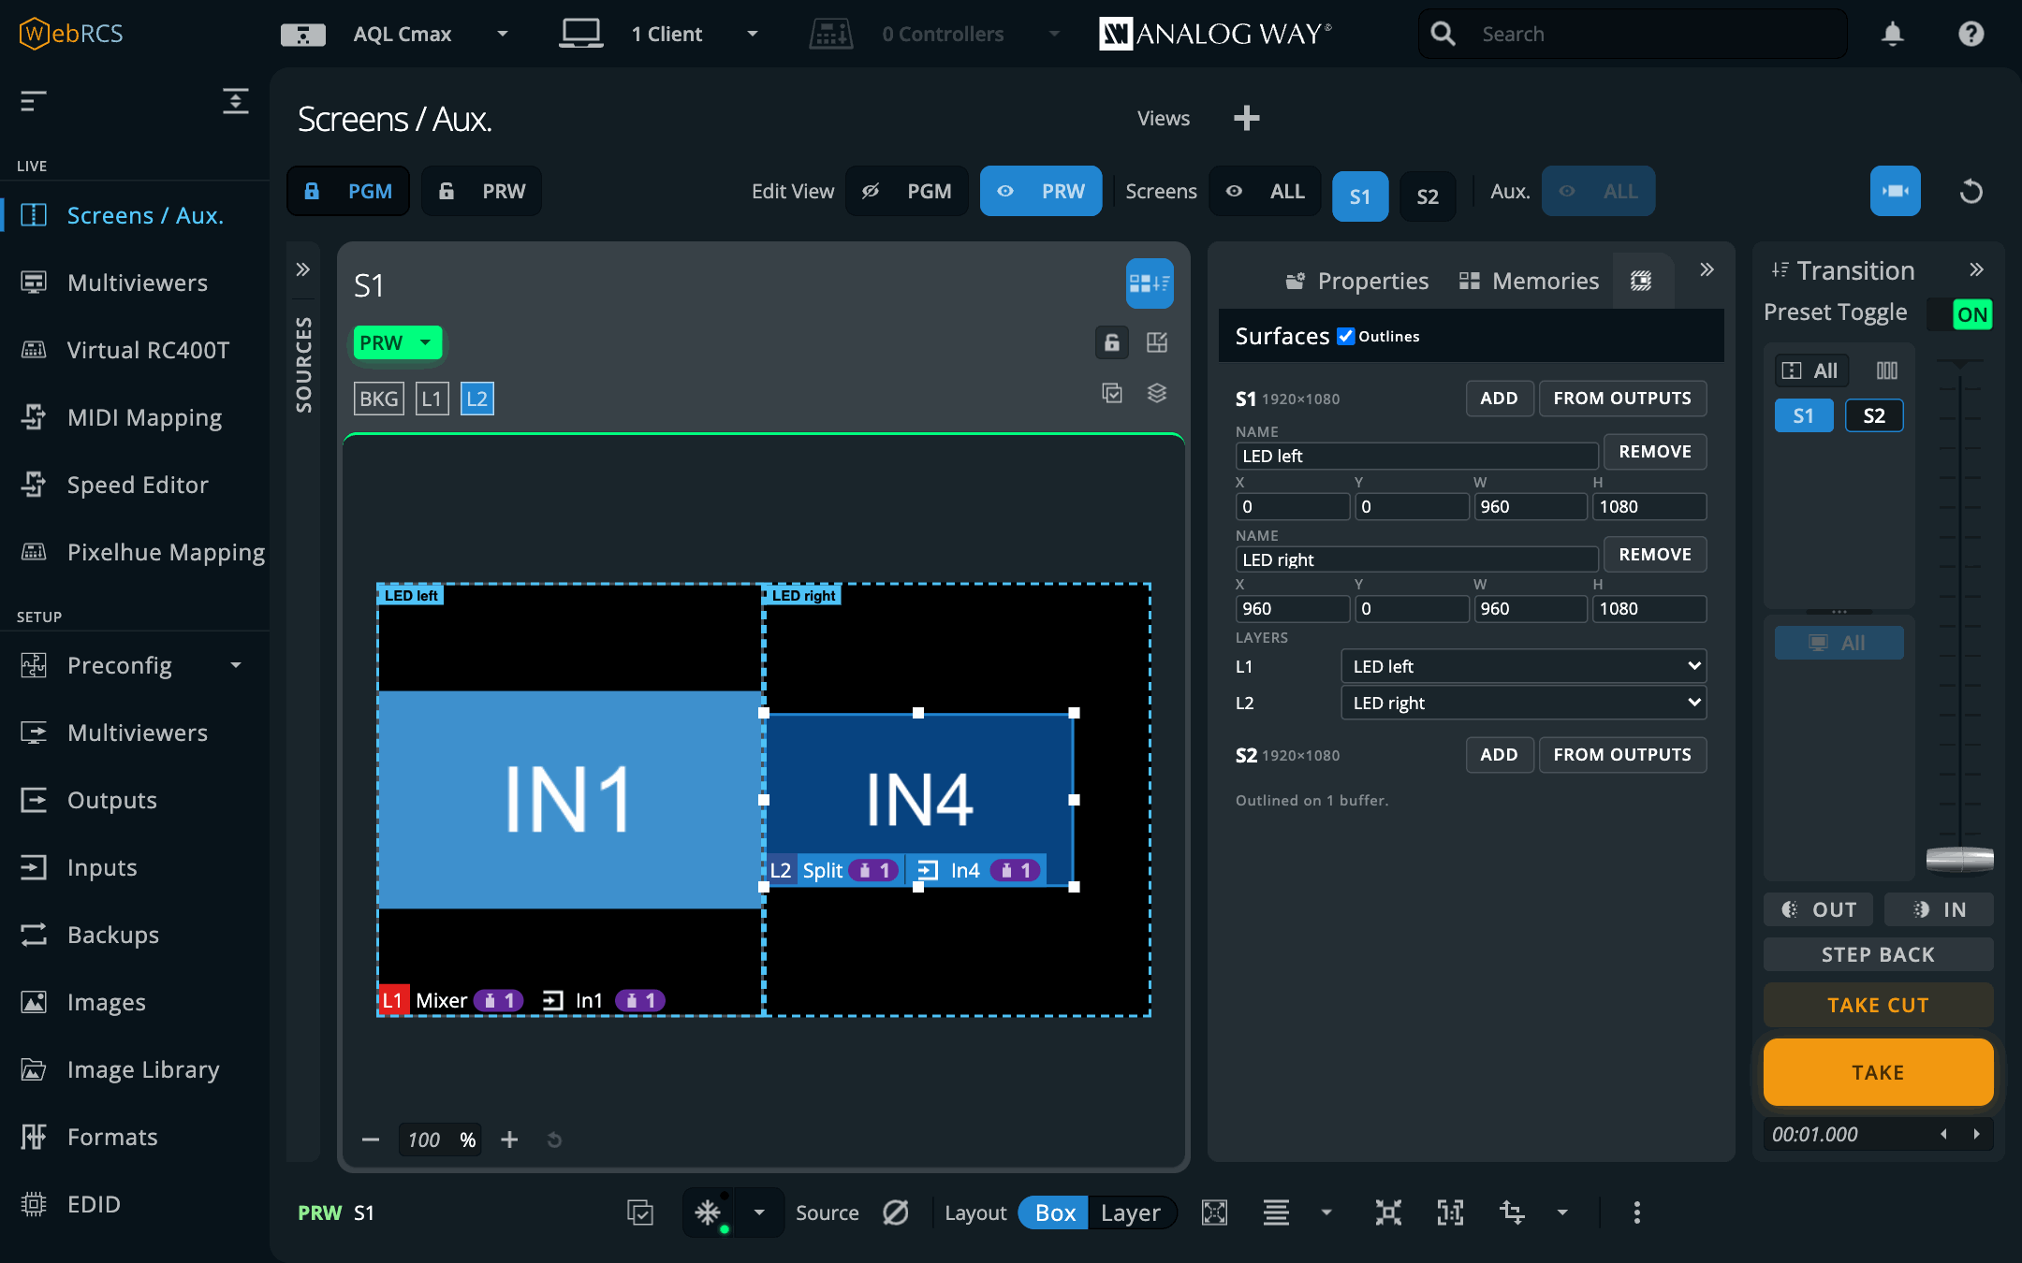
Task: Remove the LED left surface
Action: click(x=1655, y=452)
